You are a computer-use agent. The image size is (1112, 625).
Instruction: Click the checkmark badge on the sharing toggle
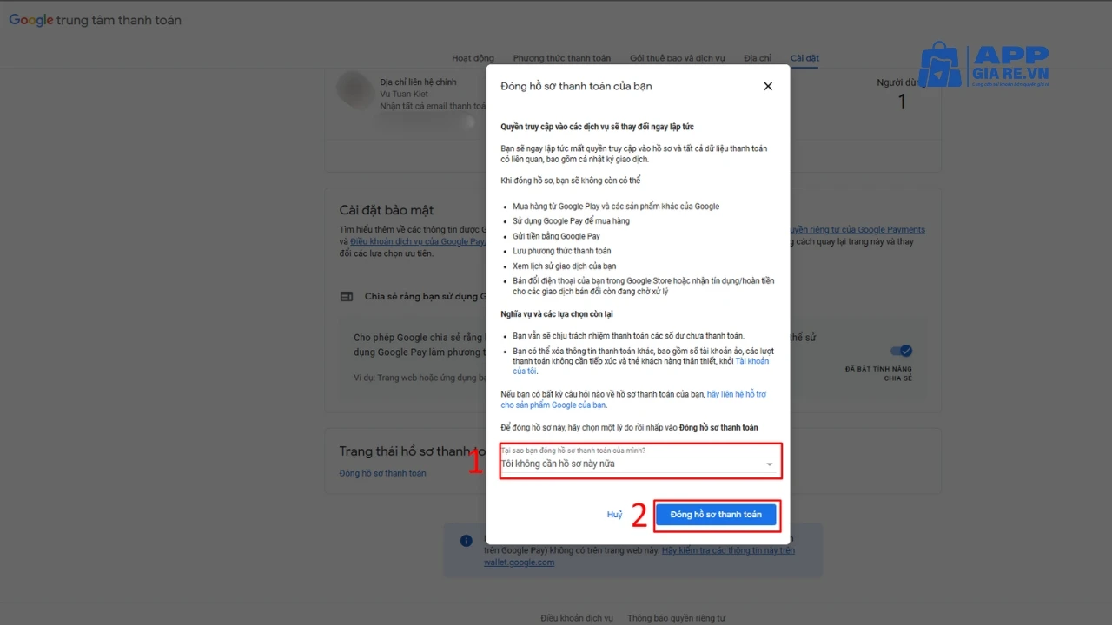(904, 351)
